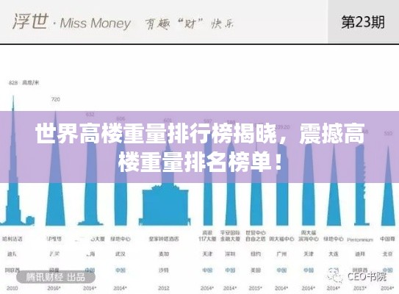Click the 117大厦 building label

coord(207,239)
